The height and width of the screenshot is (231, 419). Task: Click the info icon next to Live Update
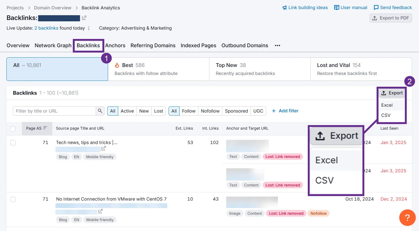click(89, 28)
